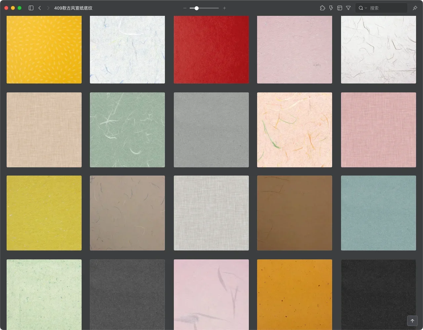Open the filter funnel icon
This screenshot has height=330, width=423.
click(x=348, y=8)
